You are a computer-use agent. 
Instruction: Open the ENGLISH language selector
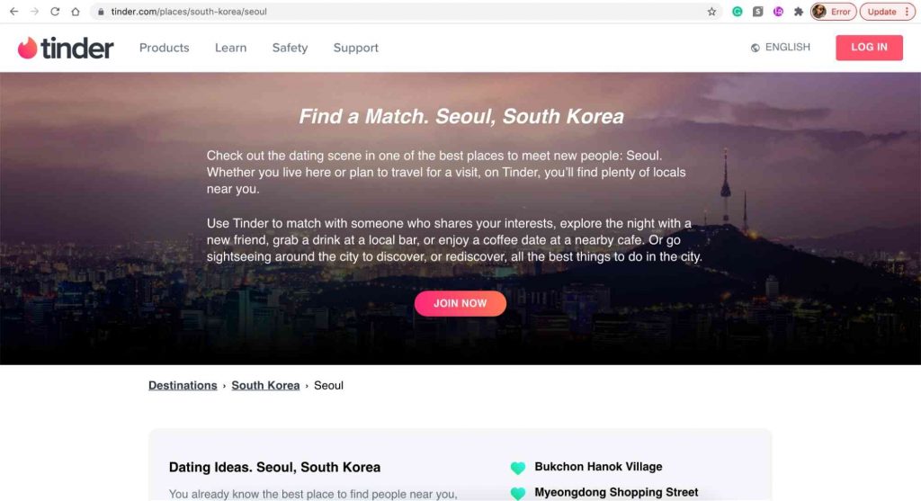point(780,47)
